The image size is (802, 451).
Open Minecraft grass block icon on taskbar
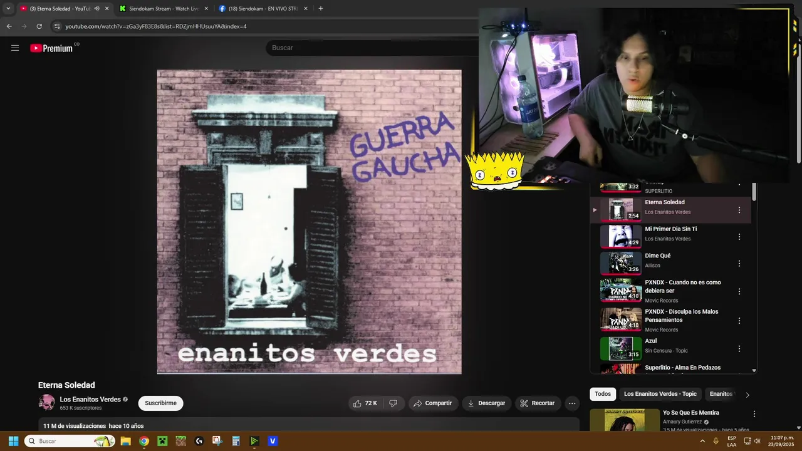tap(180, 441)
